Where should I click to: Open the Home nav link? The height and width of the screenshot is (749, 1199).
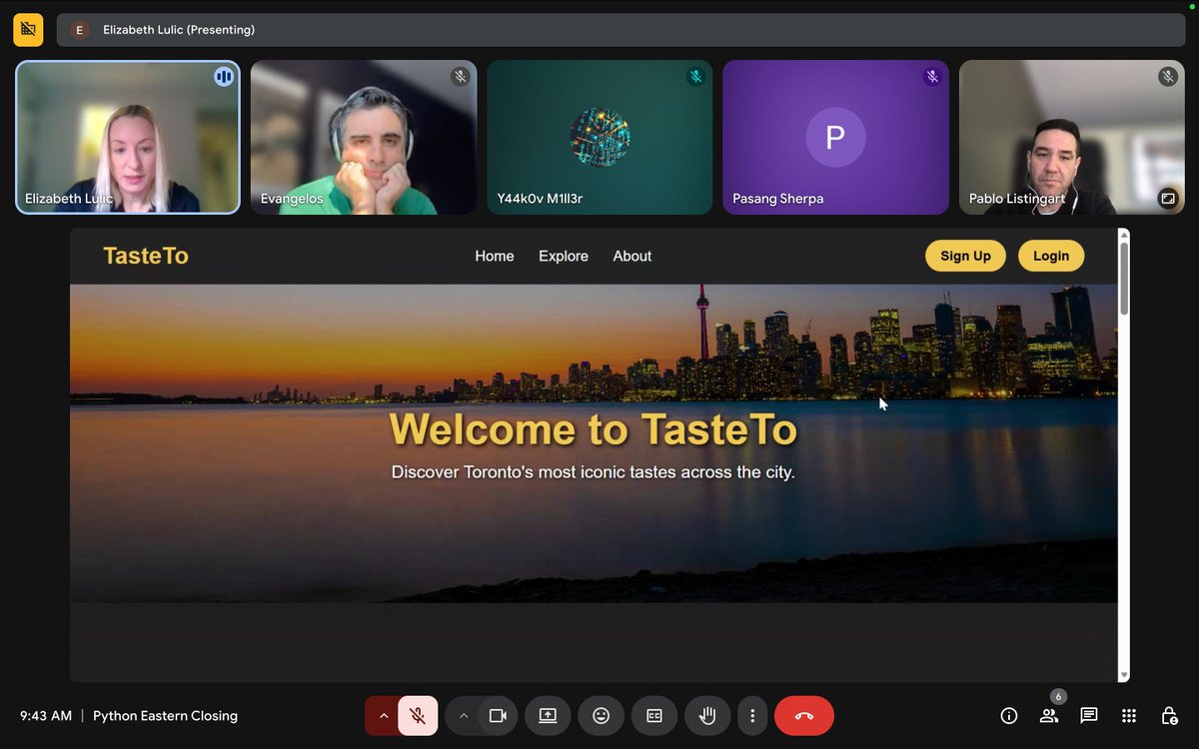495,256
